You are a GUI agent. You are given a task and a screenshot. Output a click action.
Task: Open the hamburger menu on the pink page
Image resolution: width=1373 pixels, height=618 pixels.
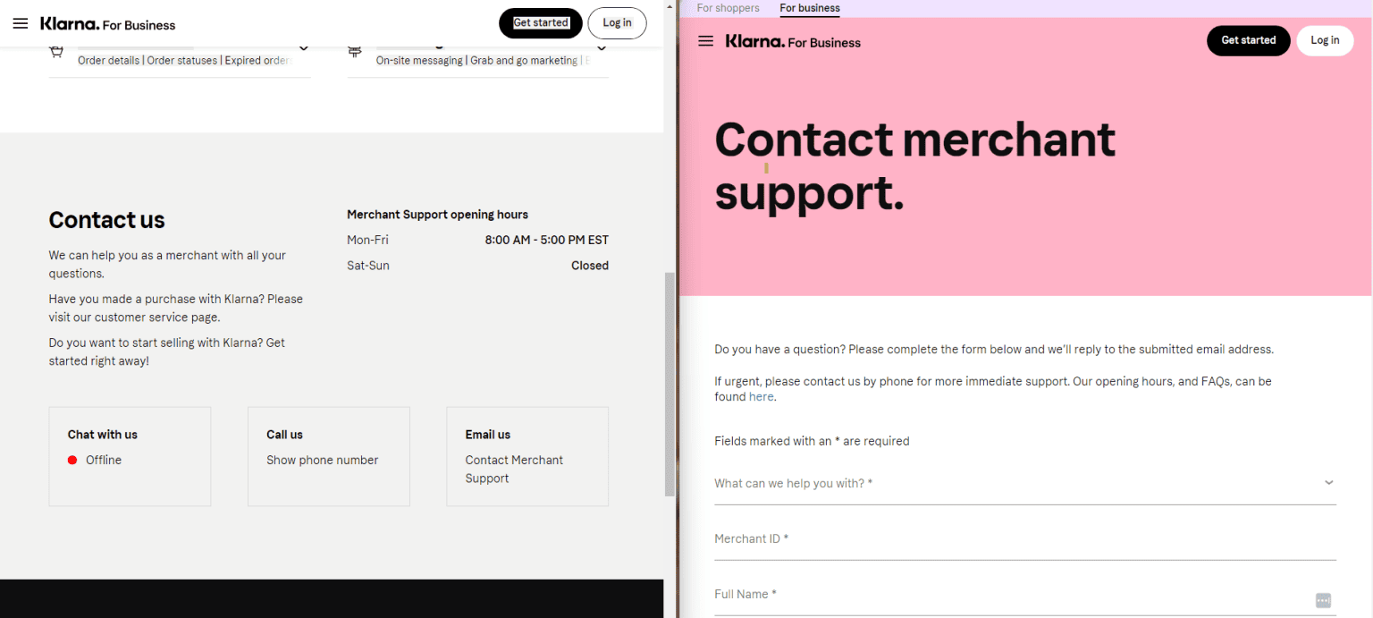pyautogui.click(x=705, y=40)
